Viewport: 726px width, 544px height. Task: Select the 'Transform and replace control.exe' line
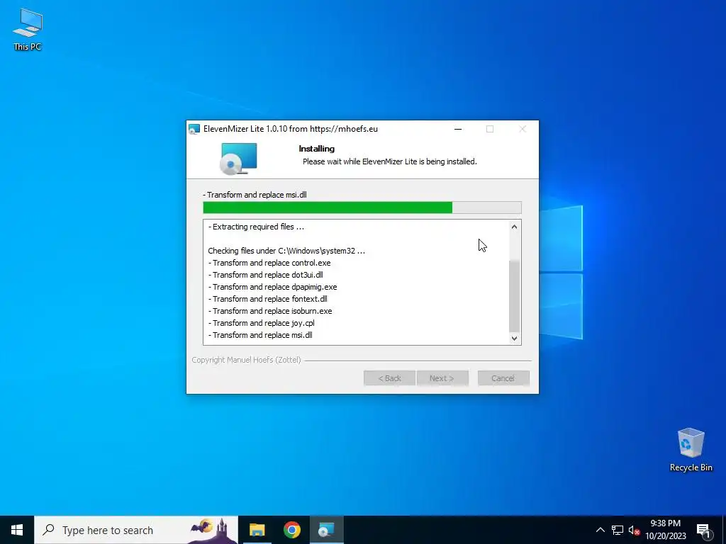[x=269, y=263]
